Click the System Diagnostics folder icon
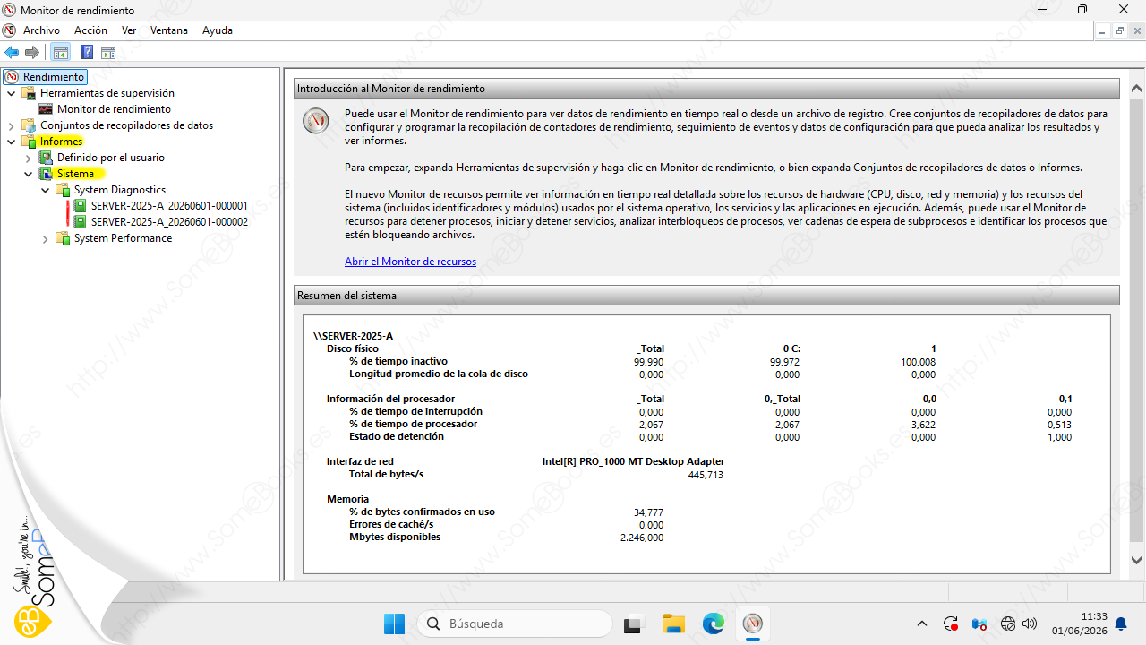Viewport: 1146px width, 645px height. tap(63, 190)
